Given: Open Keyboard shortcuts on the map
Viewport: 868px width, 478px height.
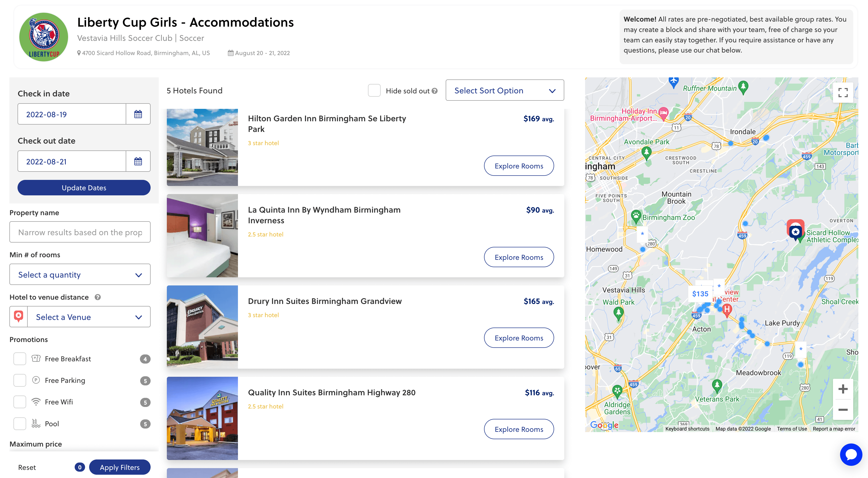Looking at the screenshot, I should (687, 429).
